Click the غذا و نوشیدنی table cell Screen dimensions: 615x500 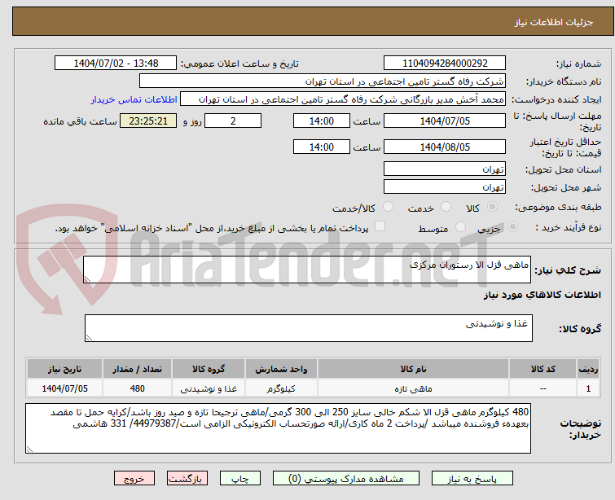coord(209,388)
